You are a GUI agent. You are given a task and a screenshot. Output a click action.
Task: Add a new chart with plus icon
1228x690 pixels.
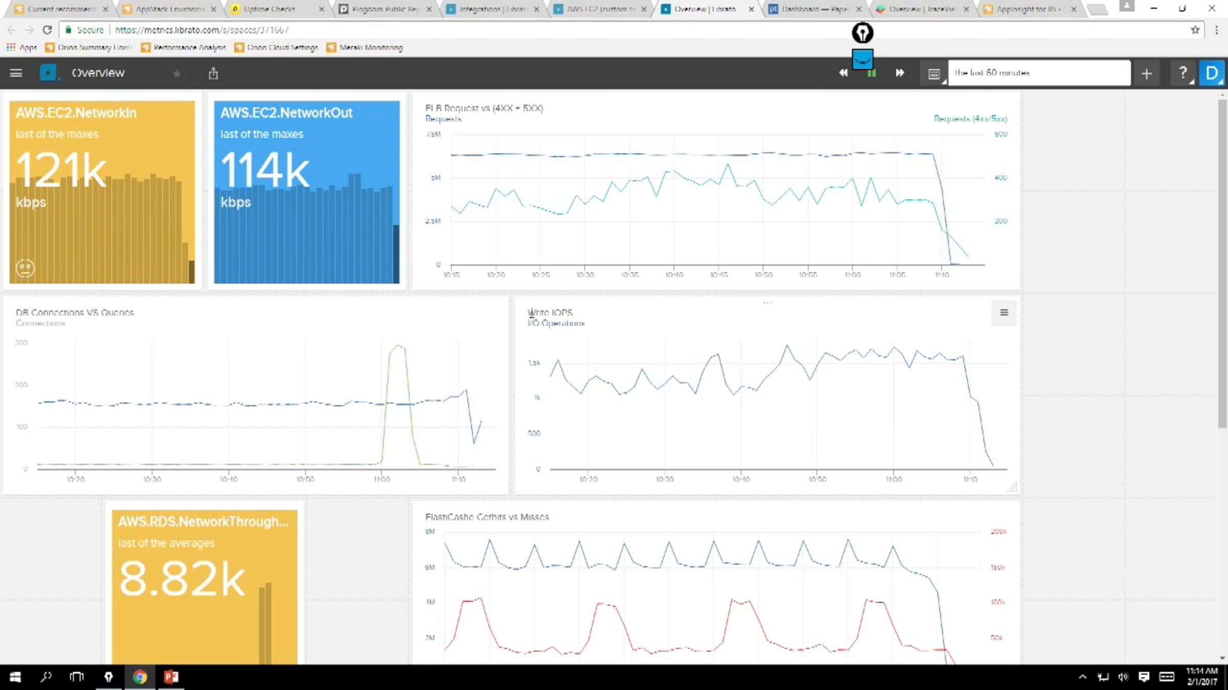coord(1147,74)
